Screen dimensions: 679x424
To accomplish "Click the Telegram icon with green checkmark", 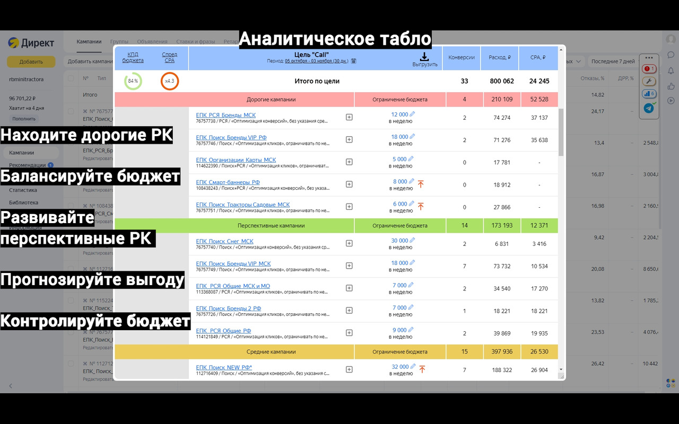I will pos(648,108).
